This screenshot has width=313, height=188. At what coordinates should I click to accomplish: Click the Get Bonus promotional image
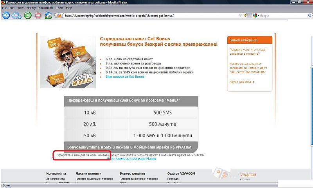(x=68, y=61)
